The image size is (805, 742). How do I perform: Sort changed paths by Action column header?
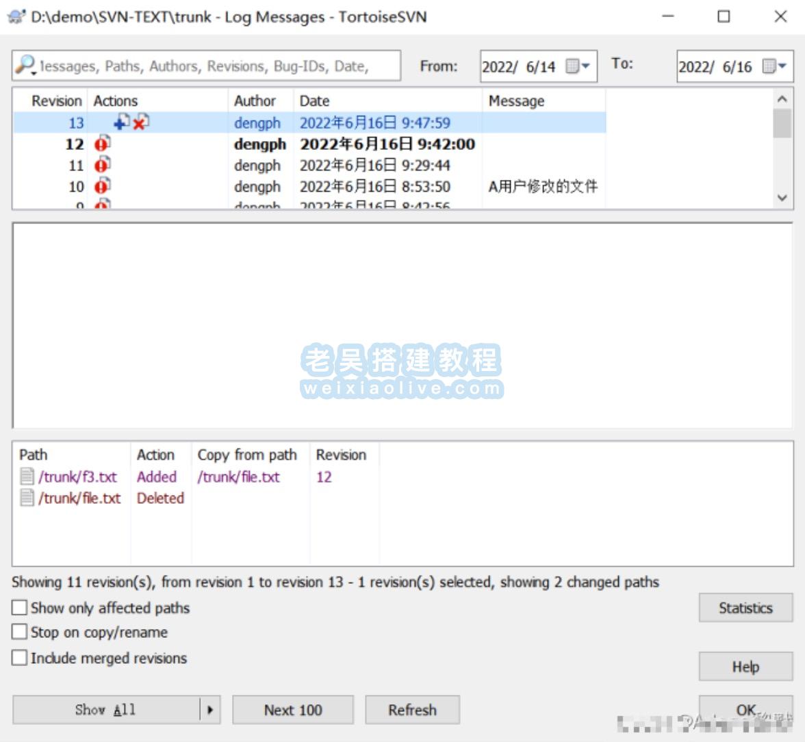tap(155, 455)
